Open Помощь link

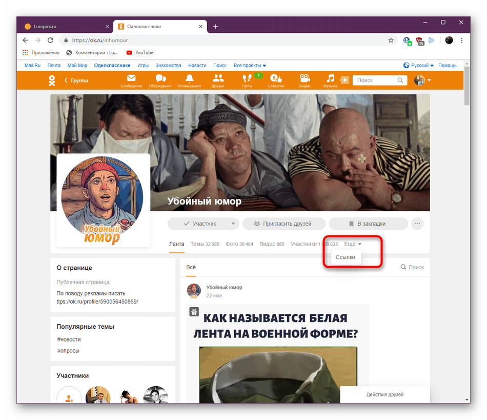(x=447, y=66)
